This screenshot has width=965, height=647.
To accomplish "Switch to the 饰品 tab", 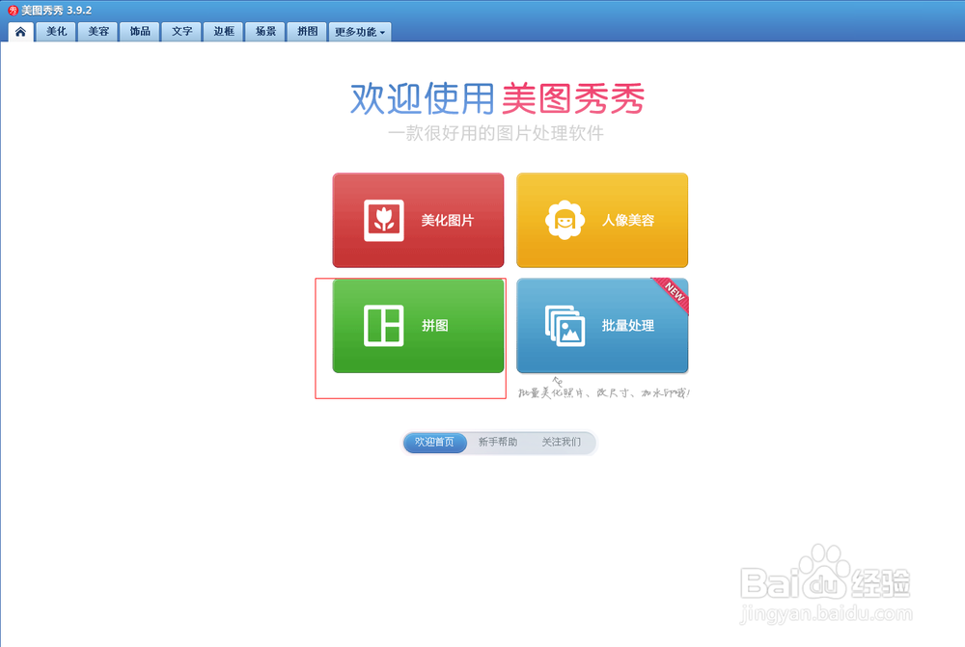I will point(140,32).
